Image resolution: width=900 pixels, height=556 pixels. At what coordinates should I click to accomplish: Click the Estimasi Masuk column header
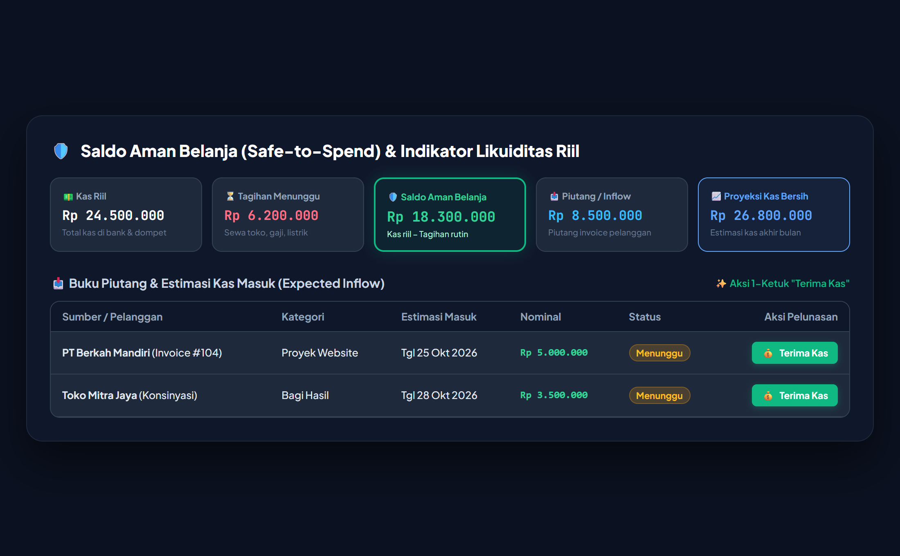tap(439, 317)
